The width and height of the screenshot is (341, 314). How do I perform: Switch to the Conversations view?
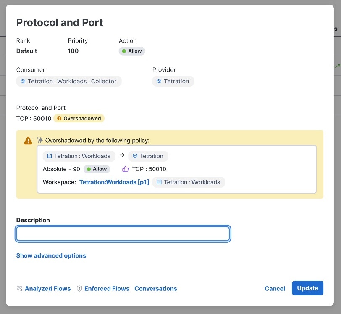[x=156, y=289]
